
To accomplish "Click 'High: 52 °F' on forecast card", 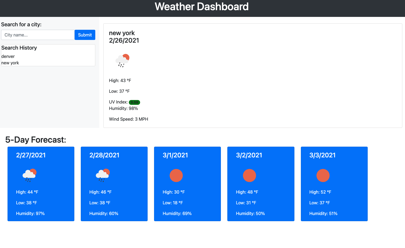I will pos(320,192).
